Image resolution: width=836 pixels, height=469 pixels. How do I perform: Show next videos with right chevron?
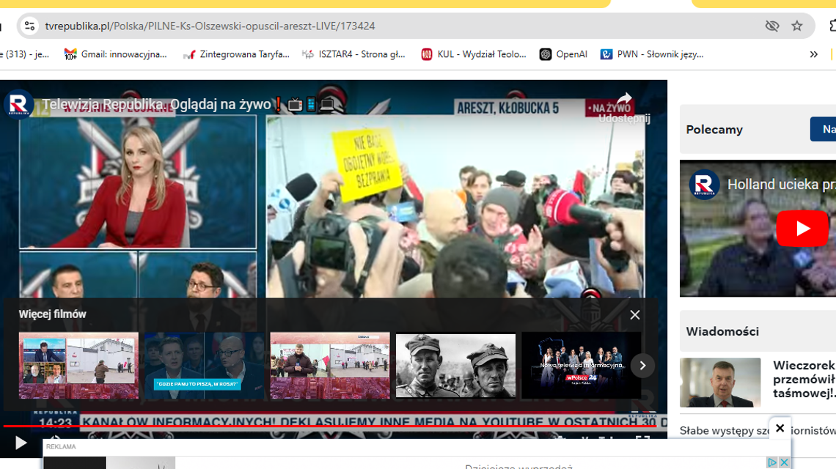click(x=642, y=366)
